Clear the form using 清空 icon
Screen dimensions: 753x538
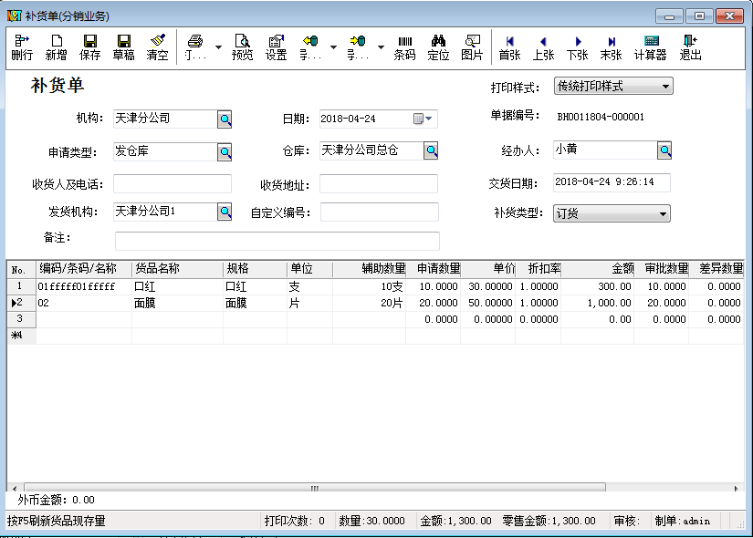(x=157, y=47)
